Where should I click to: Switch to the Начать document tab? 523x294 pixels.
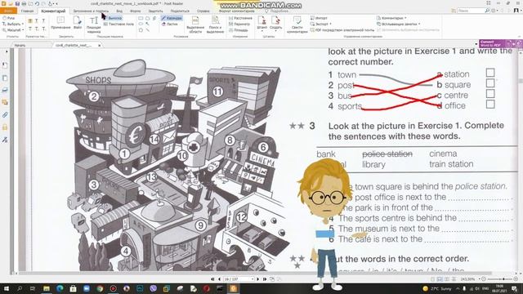point(20,45)
